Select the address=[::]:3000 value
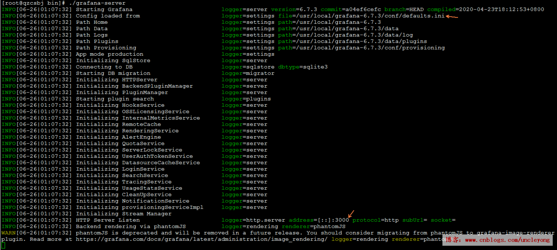 click(319, 220)
